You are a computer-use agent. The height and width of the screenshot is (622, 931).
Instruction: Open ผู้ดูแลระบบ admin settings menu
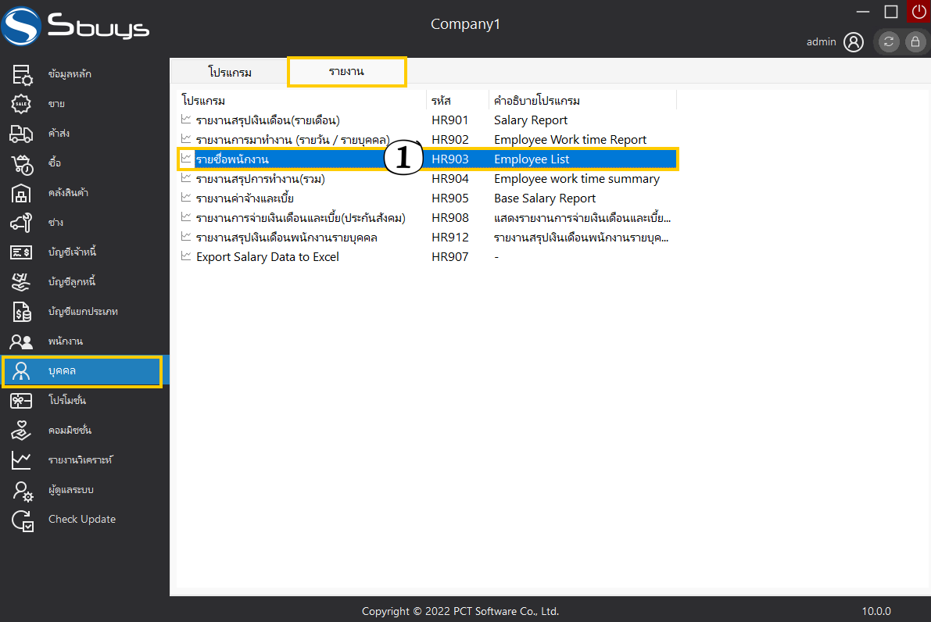pyautogui.click(x=73, y=490)
